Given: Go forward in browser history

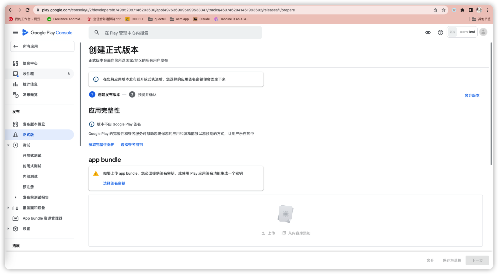Looking at the screenshot, I should (x=19, y=10).
